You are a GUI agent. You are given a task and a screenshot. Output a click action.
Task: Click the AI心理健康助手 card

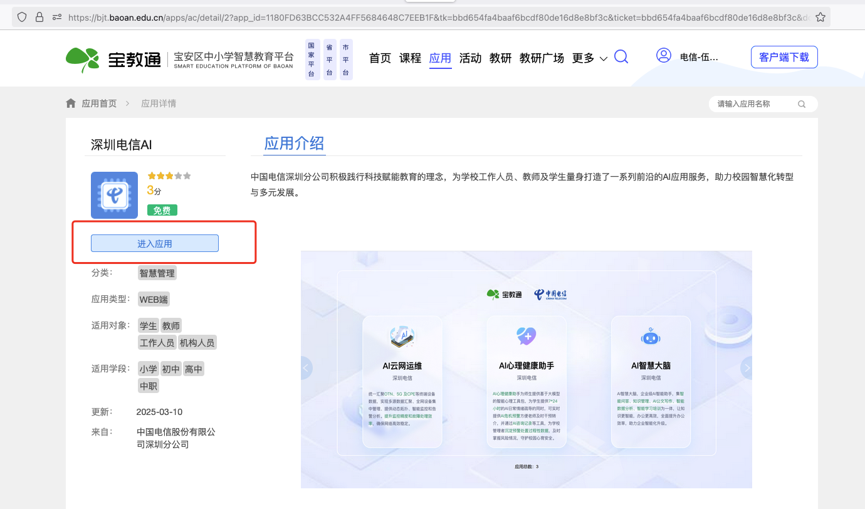tap(526, 382)
